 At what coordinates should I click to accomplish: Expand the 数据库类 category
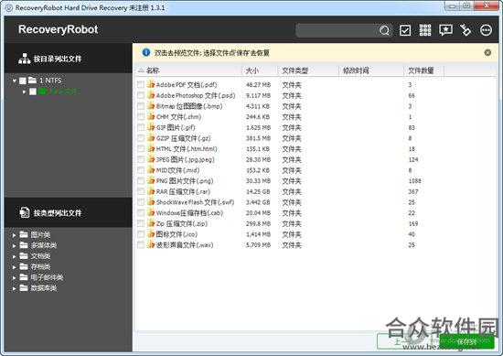point(14,288)
